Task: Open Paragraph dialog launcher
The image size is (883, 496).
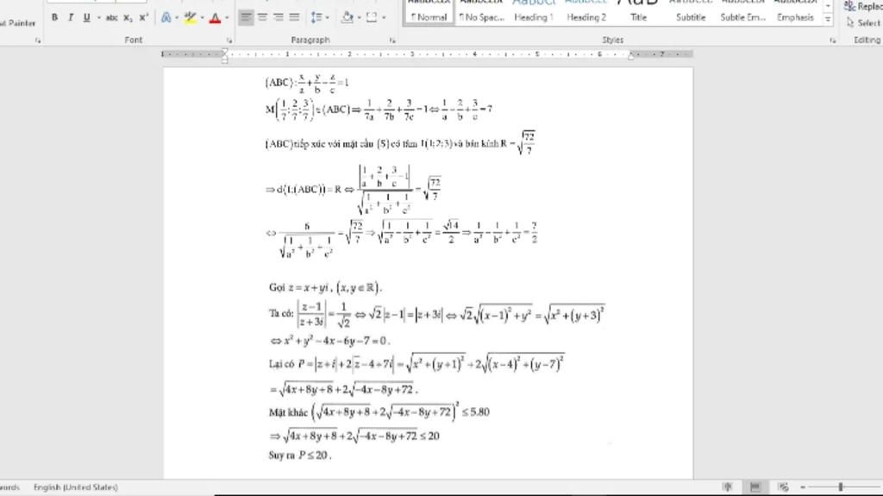Action: (x=392, y=41)
